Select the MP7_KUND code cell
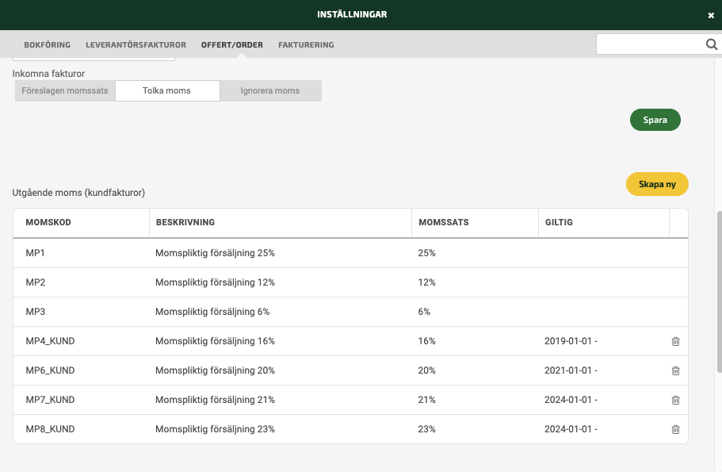 tap(50, 400)
